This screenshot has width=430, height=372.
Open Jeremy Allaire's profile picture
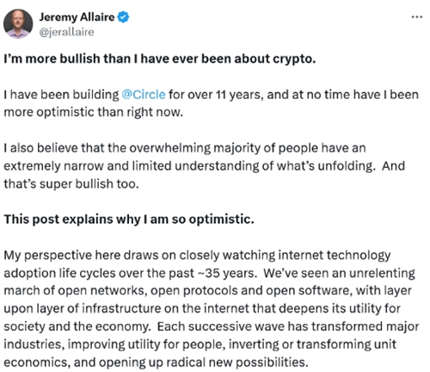click(x=18, y=23)
